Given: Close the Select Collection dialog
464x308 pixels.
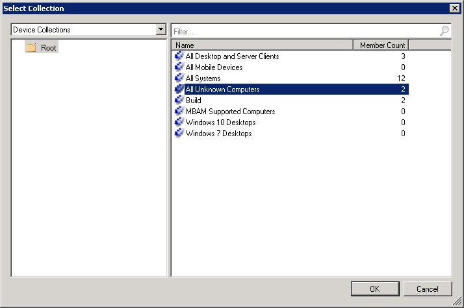Looking at the screenshot, I should click(x=454, y=8).
